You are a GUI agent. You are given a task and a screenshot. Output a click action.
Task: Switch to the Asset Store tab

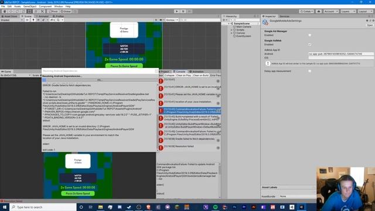9,16
